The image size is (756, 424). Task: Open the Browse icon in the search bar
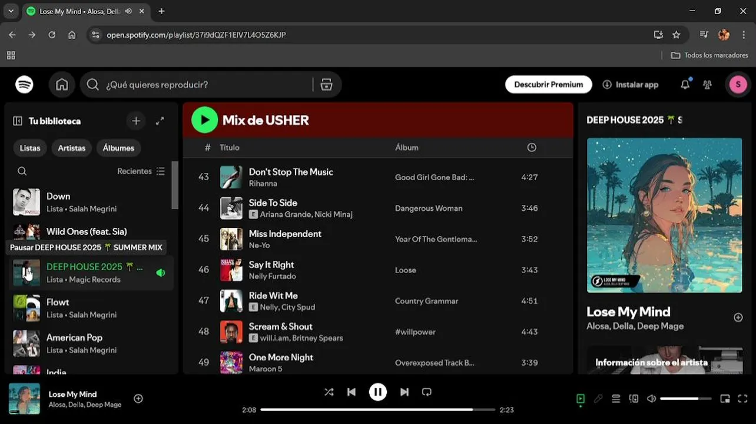[x=327, y=85]
